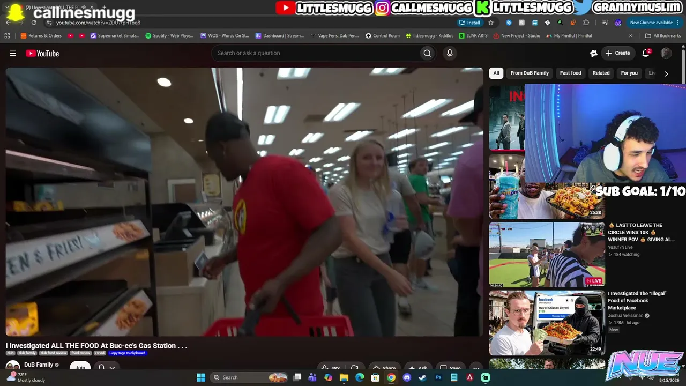Show more category chips with right arrow
Screen dimensions: 686x386
[666, 73]
